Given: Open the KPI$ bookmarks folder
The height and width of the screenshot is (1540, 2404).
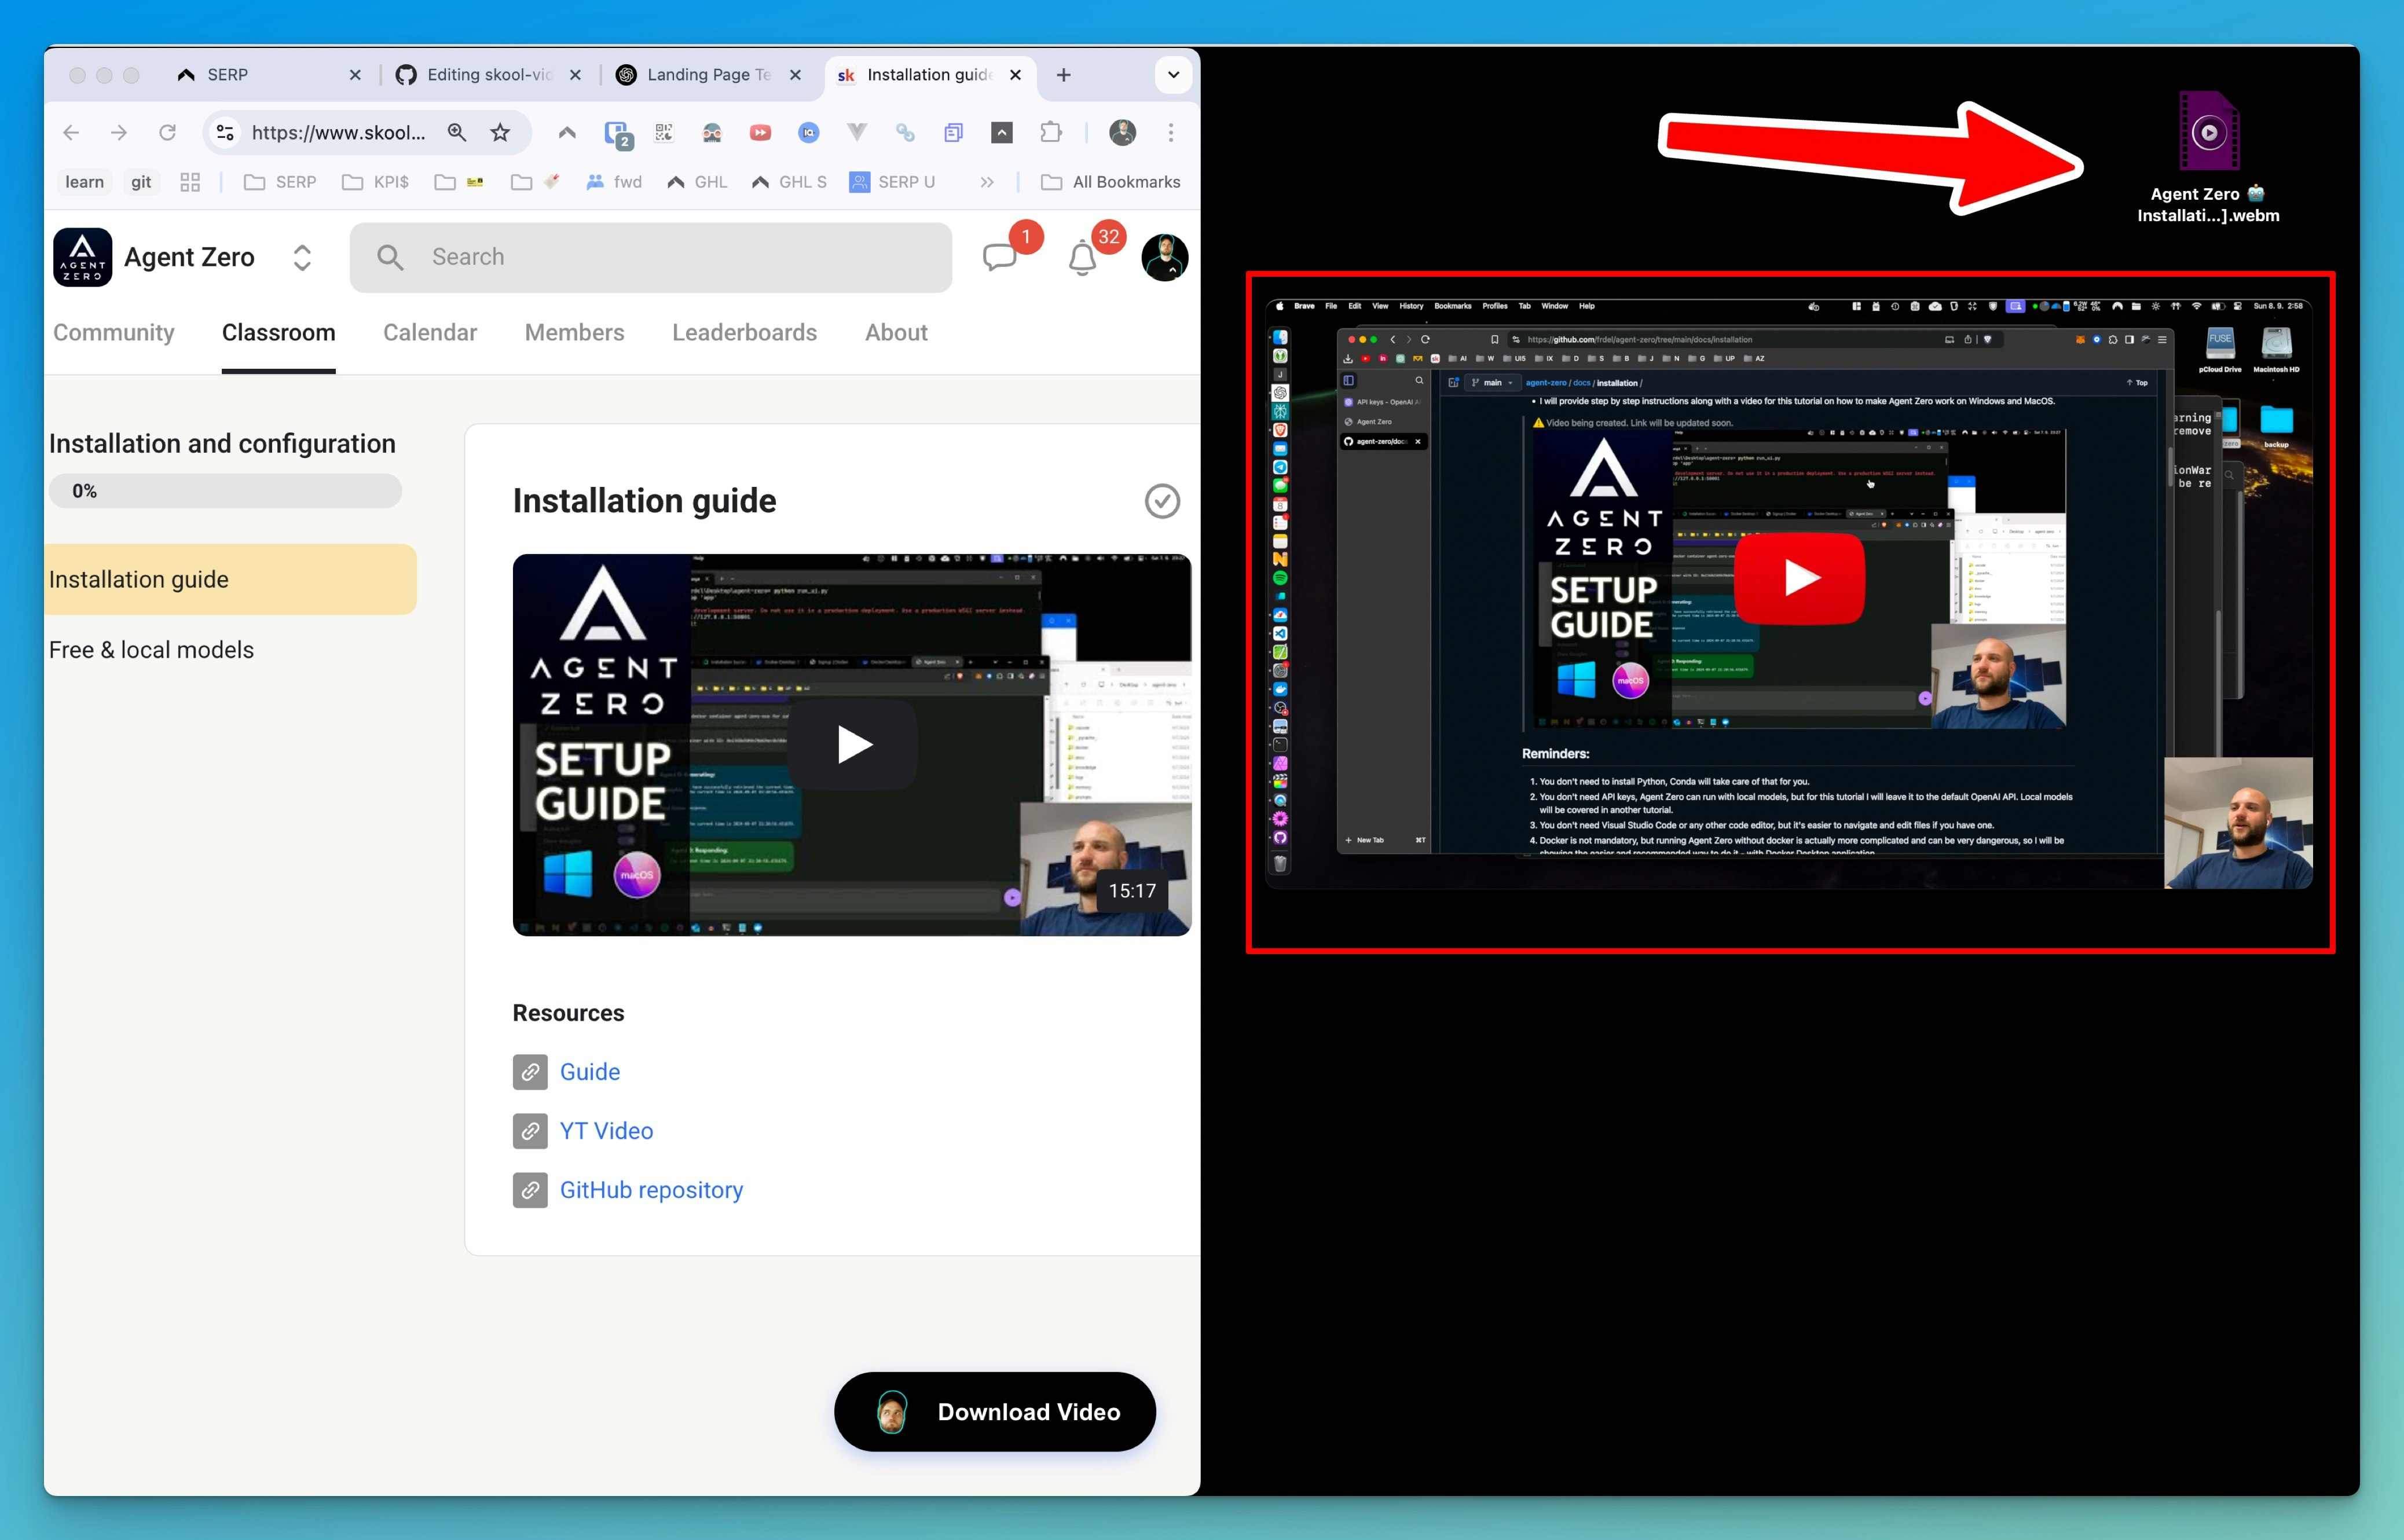Looking at the screenshot, I should tap(375, 182).
